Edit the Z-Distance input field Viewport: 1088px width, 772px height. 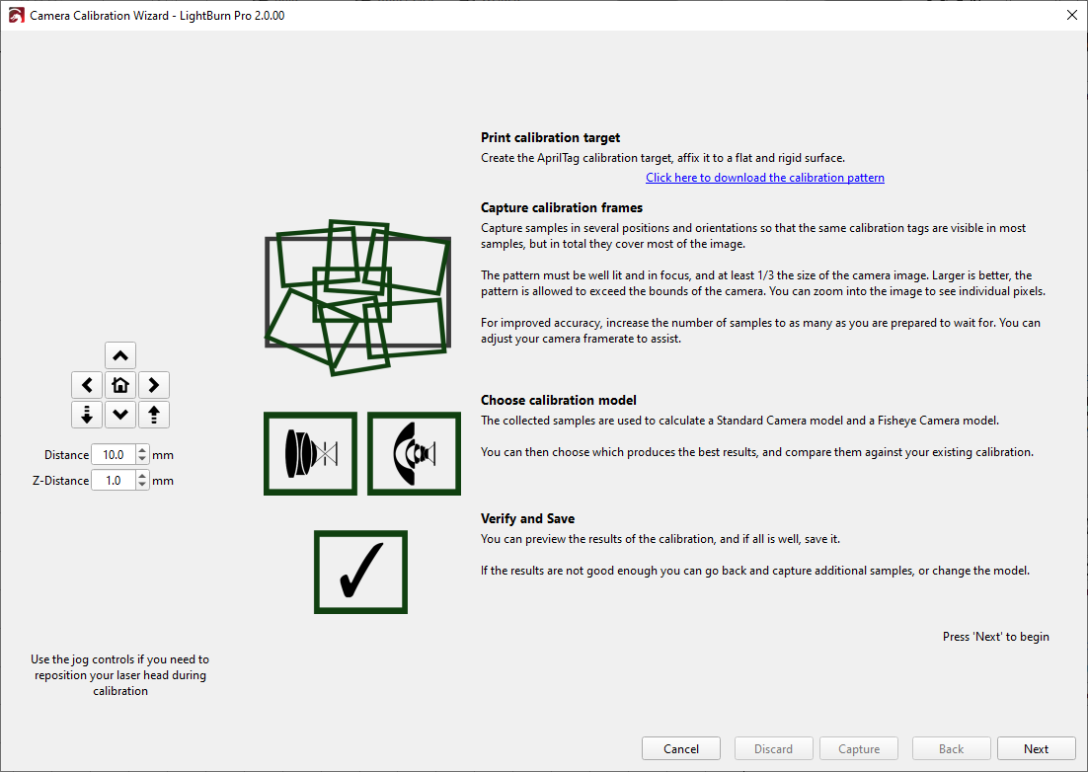pyautogui.click(x=117, y=480)
